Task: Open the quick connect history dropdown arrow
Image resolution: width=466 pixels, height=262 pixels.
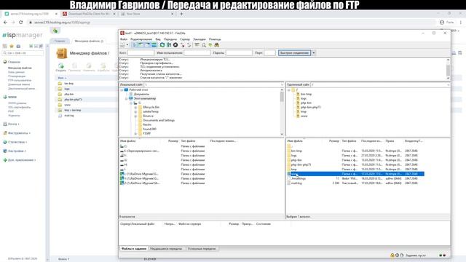Action: pos(314,53)
